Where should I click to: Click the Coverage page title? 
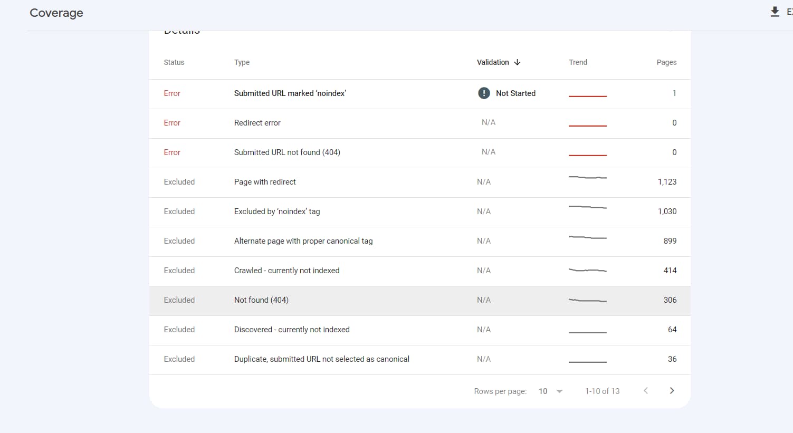coord(56,13)
